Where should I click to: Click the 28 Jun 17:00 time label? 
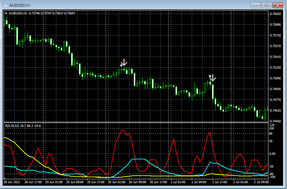[x=33, y=182]
